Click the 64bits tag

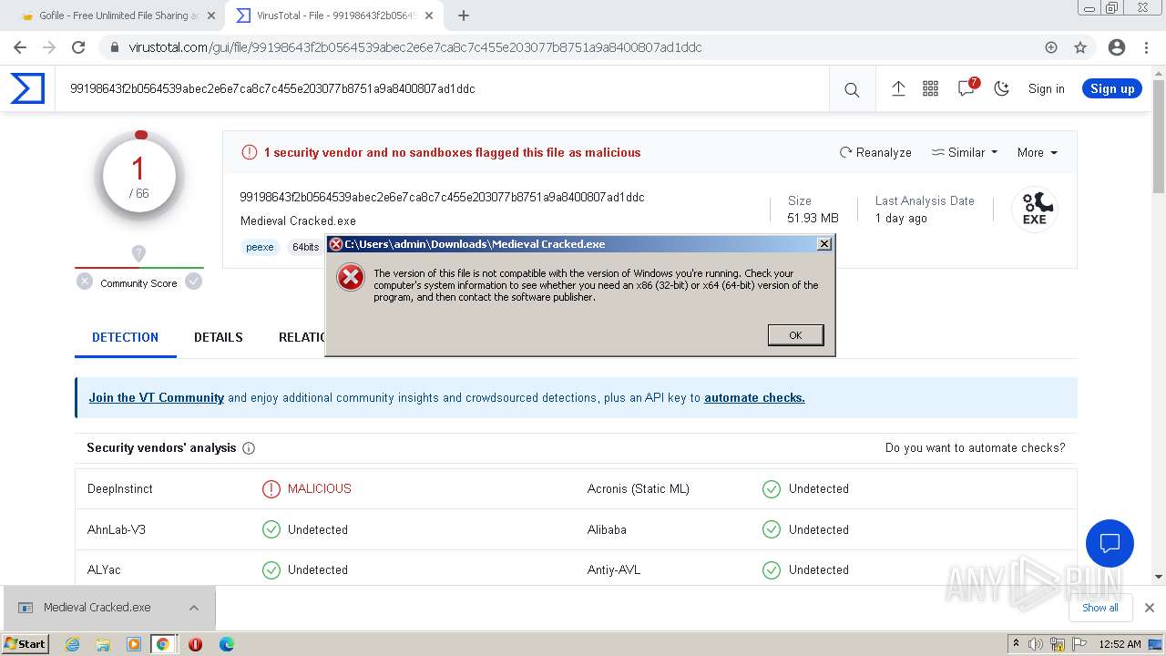305,247
